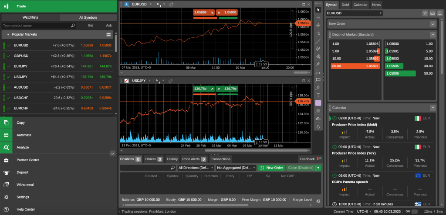Open the Price Alerts tab

(x=194, y=159)
